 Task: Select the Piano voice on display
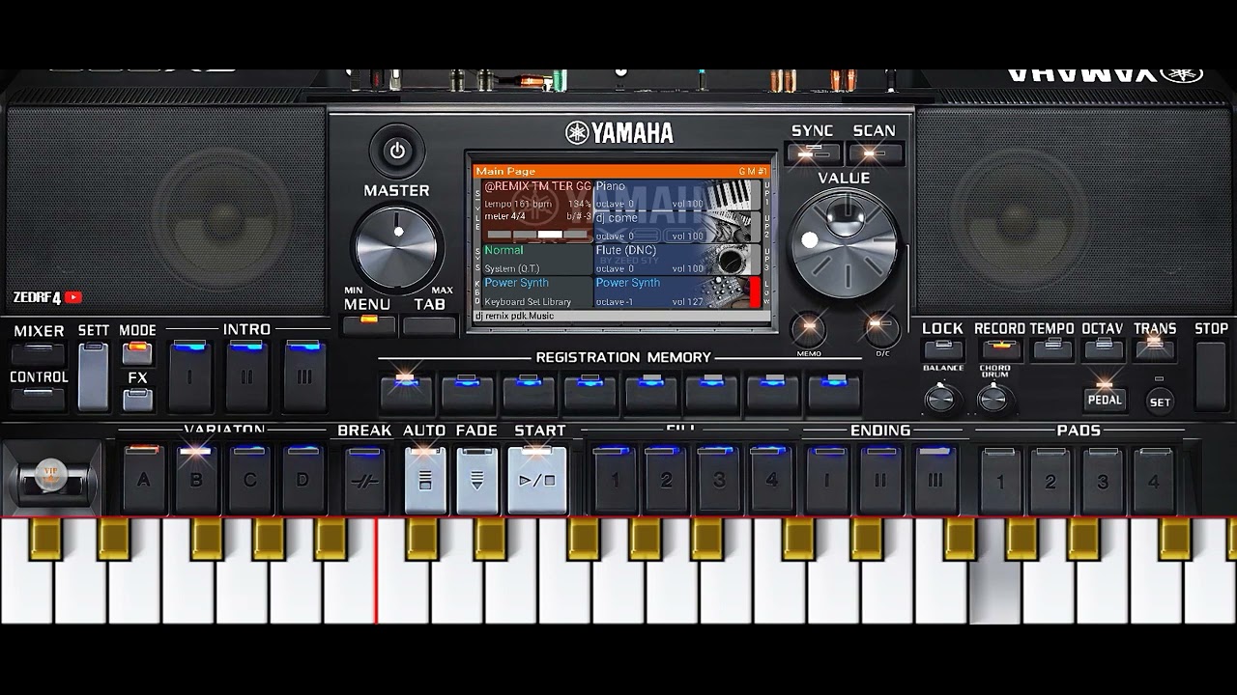point(677,195)
